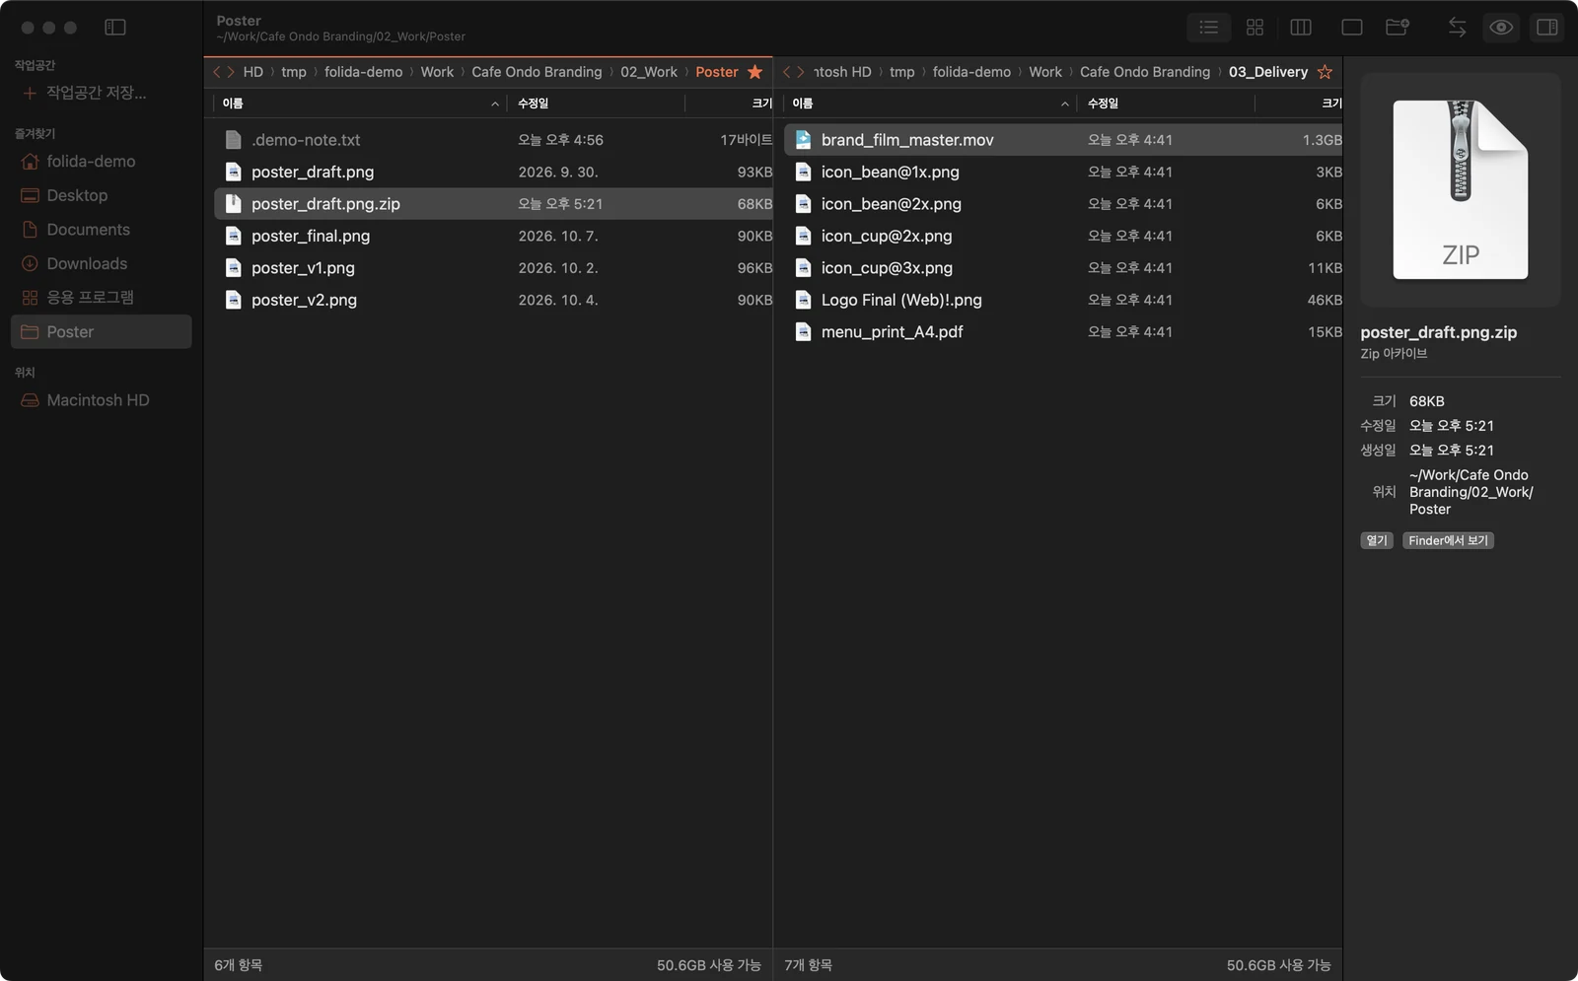Click the poster_draft.png file icon

pyautogui.click(x=233, y=172)
